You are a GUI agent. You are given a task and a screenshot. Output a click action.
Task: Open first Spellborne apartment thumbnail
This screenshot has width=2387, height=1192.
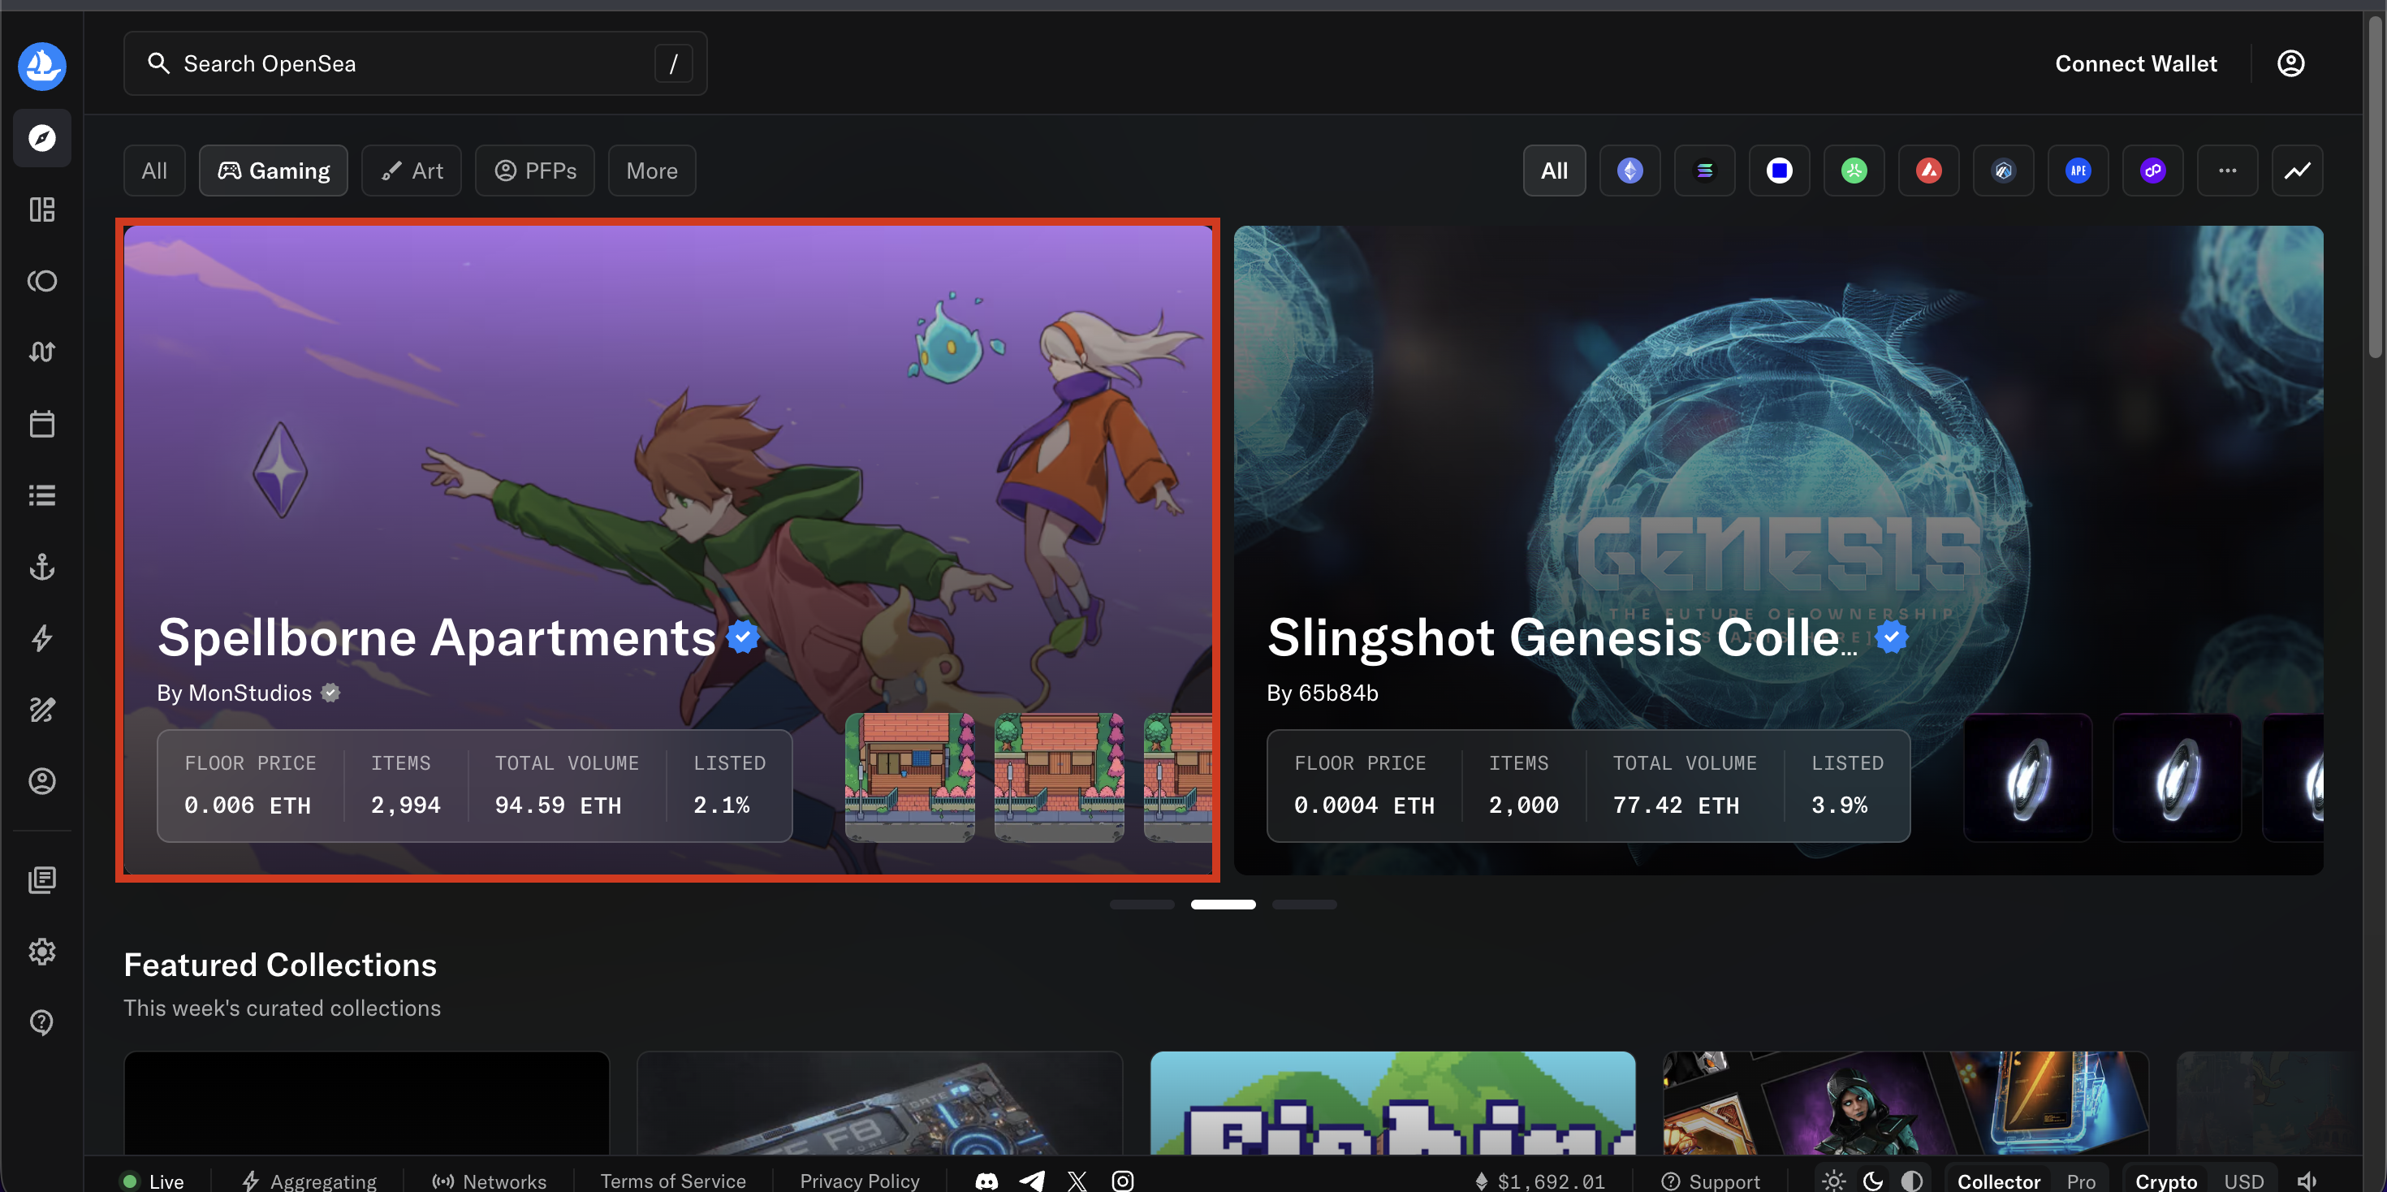(x=909, y=777)
